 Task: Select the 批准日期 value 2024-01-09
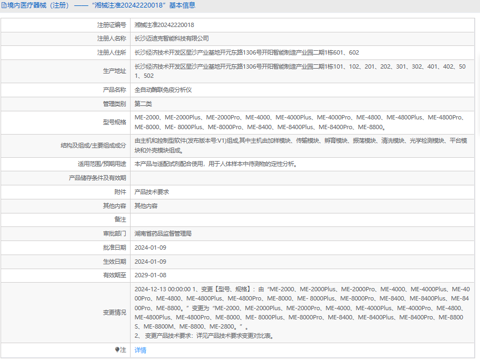click(150, 248)
